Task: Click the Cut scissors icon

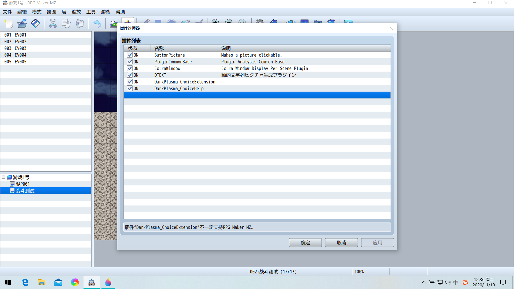Action: click(53, 24)
